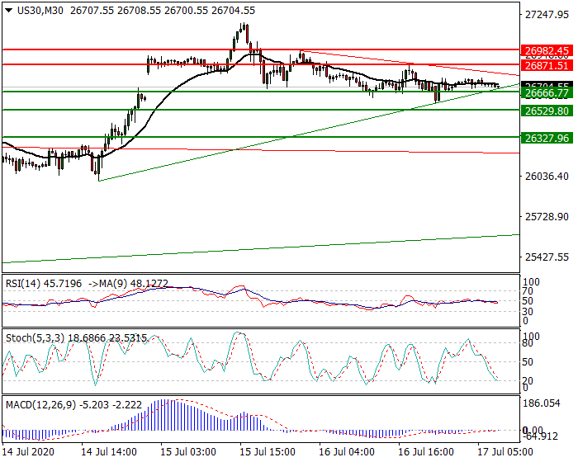This screenshot has width=578, height=462.
Task: Click the 16 Jul 16:00 time axis label
Action: pos(426,451)
